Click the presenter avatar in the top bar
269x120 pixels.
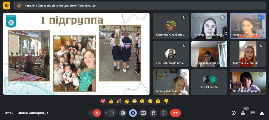tap(19, 6)
